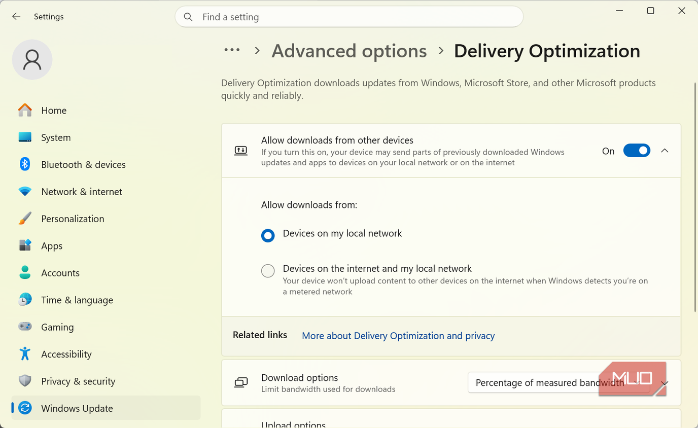Open the breadcrumb ellipsis menu
Image resolution: width=698 pixels, height=428 pixels.
tap(232, 50)
